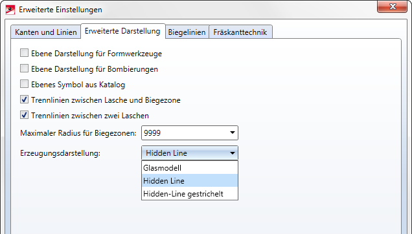Click into the 9999 radius value field
Viewport: 412px width, 234px height.
click(184, 133)
